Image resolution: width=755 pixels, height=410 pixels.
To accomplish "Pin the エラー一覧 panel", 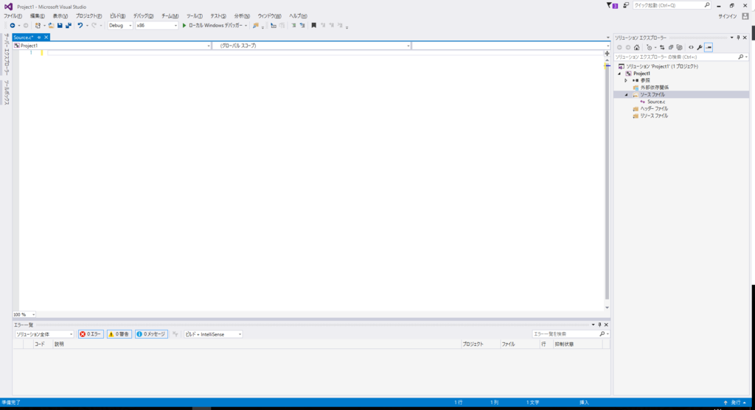I will (x=599, y=325).
